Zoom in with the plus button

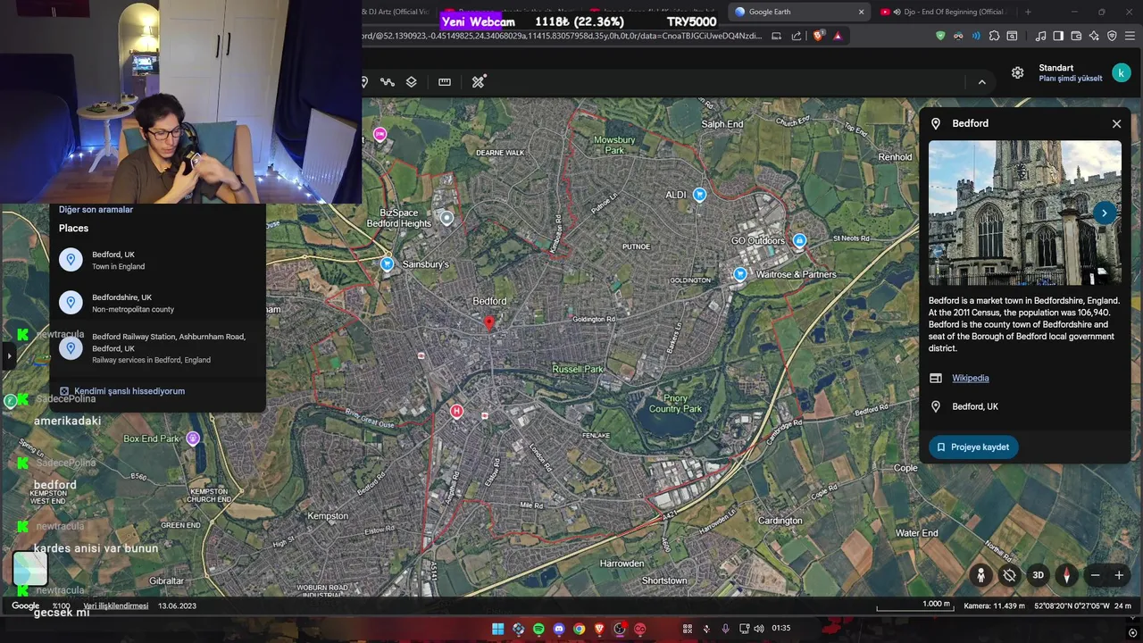(x=1119, y=576)
